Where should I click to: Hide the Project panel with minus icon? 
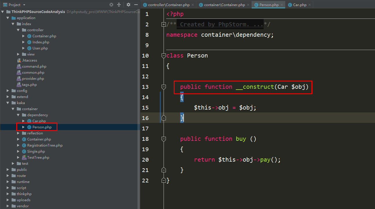pyautogui.click(x=136, y=5)
